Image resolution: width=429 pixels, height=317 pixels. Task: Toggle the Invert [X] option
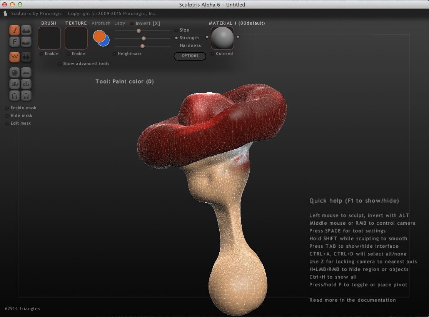(132, 23)
